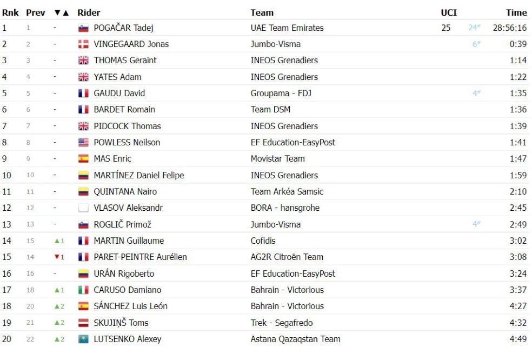
Task: Open rider link ROGLIČ Primož
Action: pyautogui.click(x=122, y=224)
